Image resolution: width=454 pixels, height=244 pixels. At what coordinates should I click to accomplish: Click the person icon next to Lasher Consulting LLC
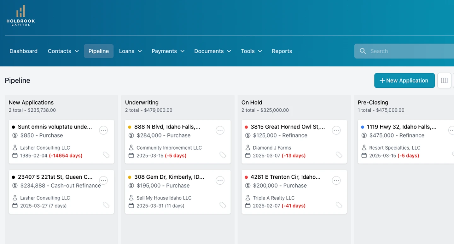click(x=15, y=147)
